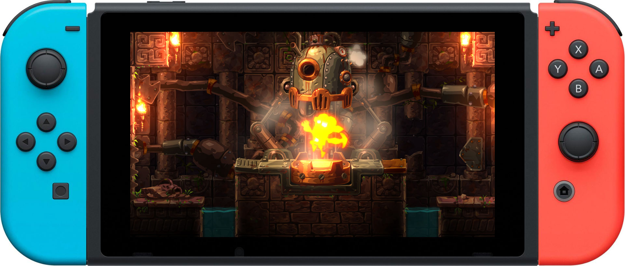Viewport: 625px width, 266px height.
Task: Tap the B button on the red Joy-Con
Action: pyautogui.click(x=578, y=88)
